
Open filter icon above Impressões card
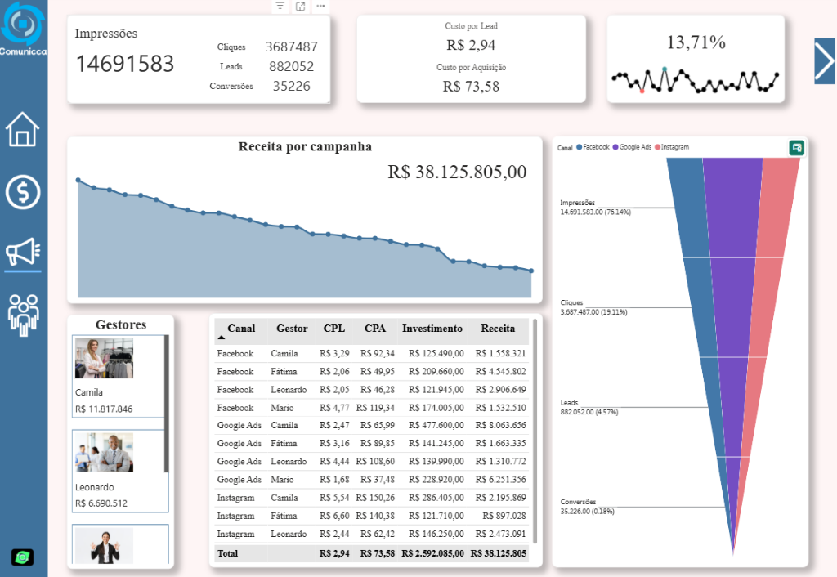[280, 7]
